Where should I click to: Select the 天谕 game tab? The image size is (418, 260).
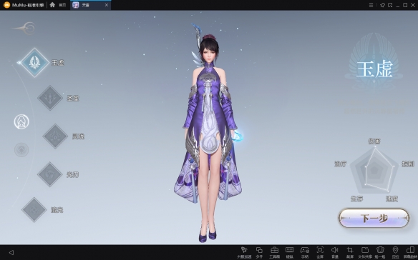pos(90,5)
